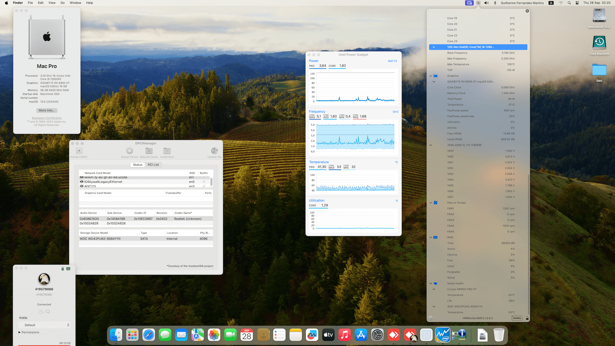Click the Rebuild Cache folder icon
615x346 pixels.
pos(149,151)
